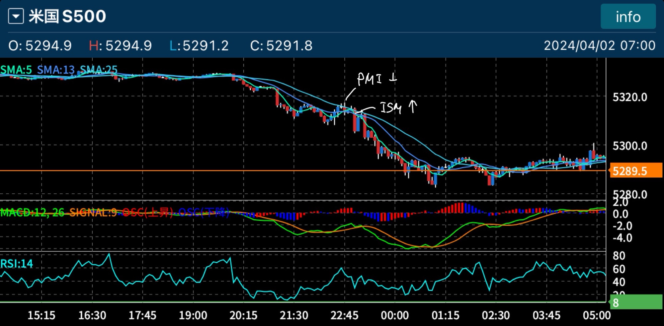Image resolution: width=664 pixels, height=326 pixels.
Task: Click the SIGNAL:9 label in MACD panel
Action: [93, 212]
